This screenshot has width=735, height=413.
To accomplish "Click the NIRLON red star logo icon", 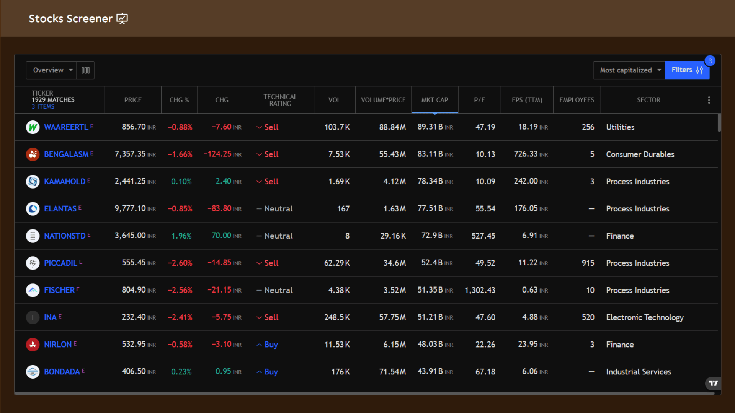I will (x=33, y=344).
